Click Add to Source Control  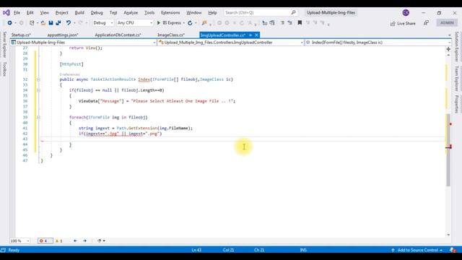coord(417,250)
